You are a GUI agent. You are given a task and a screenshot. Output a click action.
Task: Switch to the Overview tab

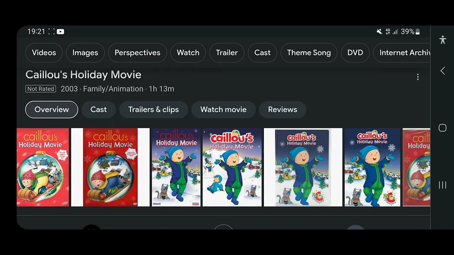52,109
